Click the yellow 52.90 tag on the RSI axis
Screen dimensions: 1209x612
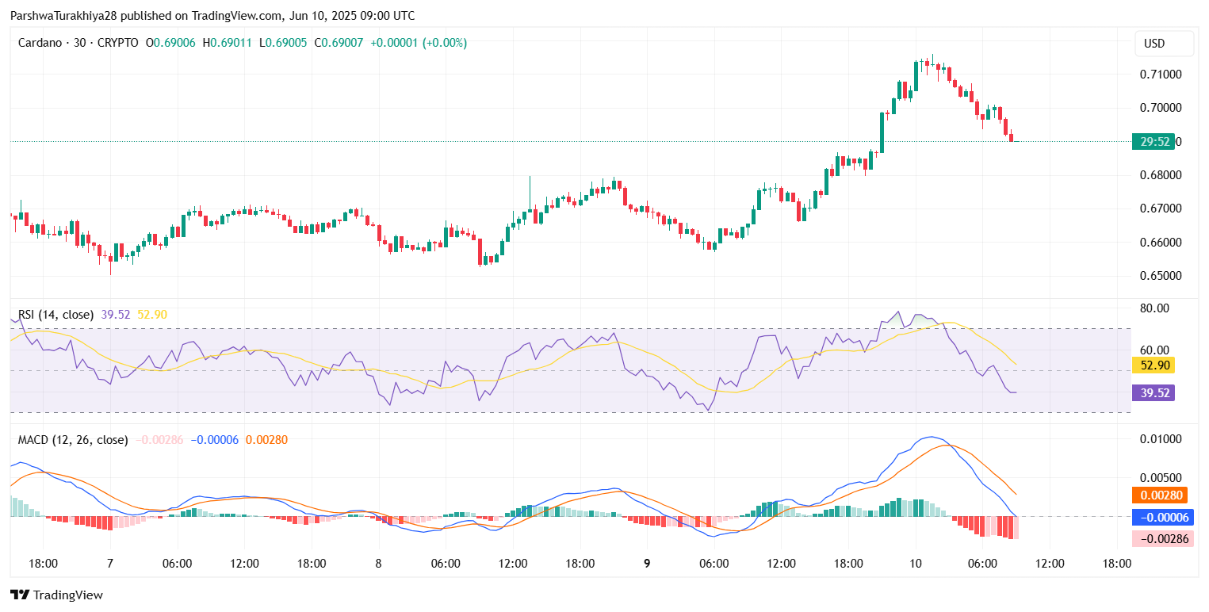pos(1152,365)
